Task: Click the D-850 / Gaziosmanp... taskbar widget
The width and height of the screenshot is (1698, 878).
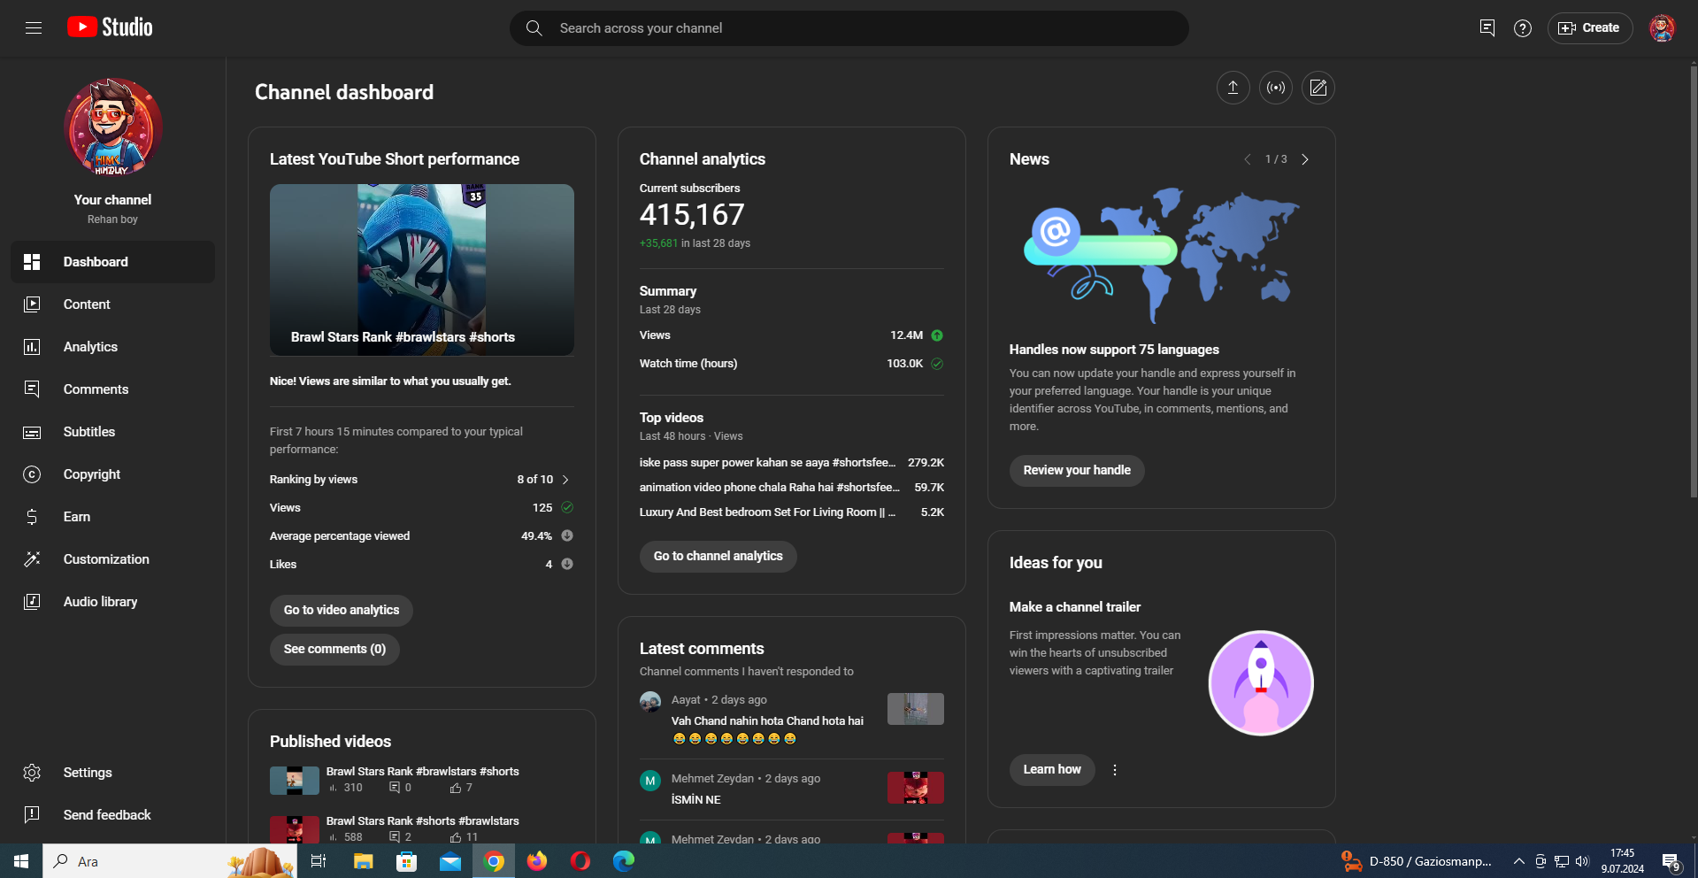Action: (x=1417, y=861)
